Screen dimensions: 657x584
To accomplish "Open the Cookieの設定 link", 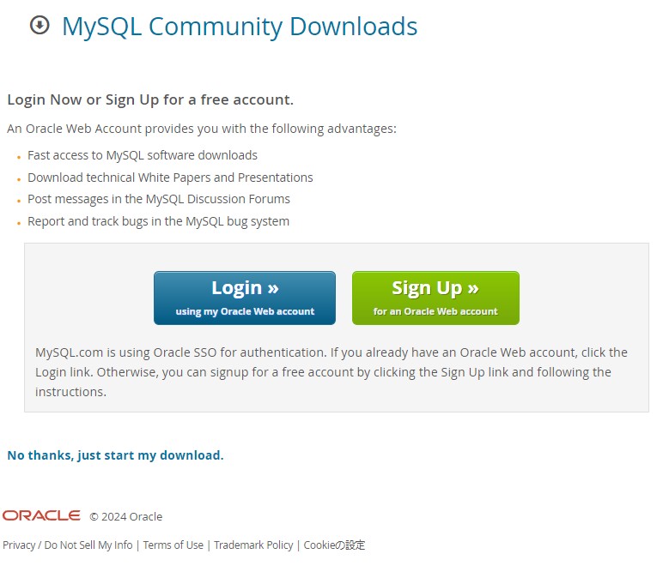I will (334, 545).
